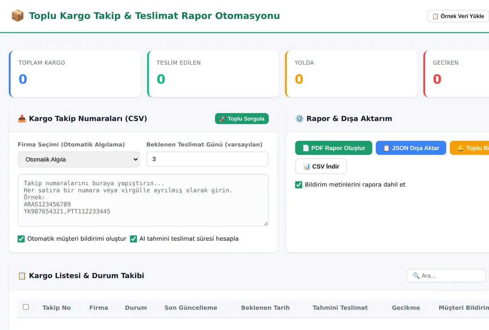The width and height of the screenshot is (489, 330).
Task: Select the Toplam Kargo stat card
Action: pos(75,74)
